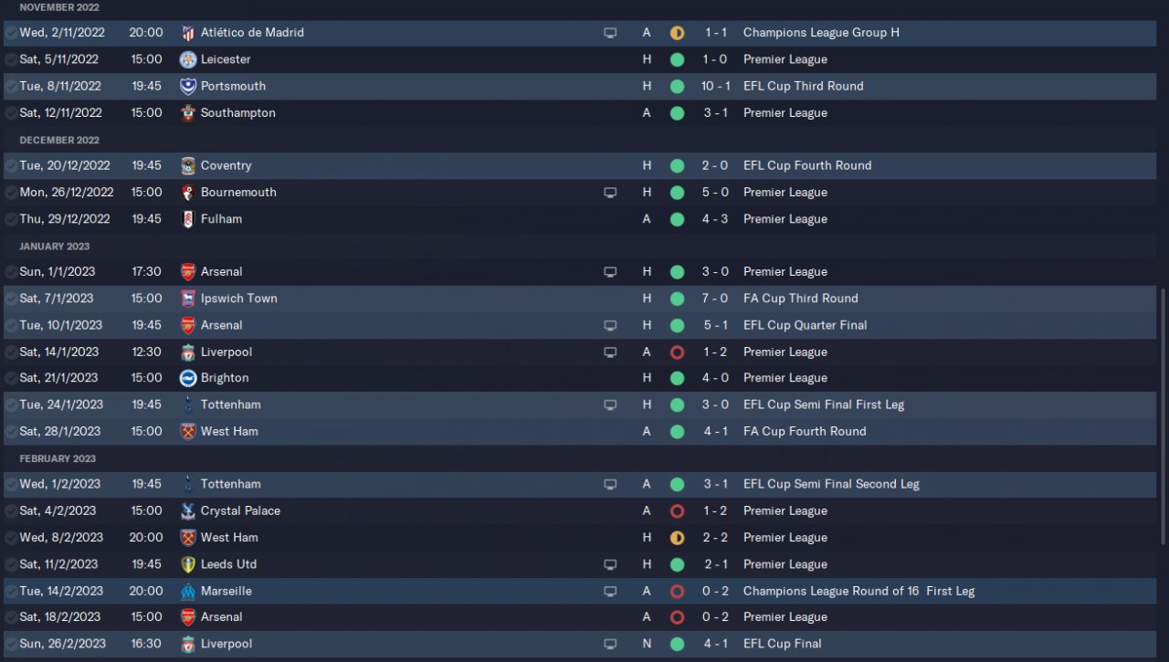Viewport: 1169px width, 662px height.
Task: Open the 4 - 3 Fulham match score
Action: click(x=715, y=219)
